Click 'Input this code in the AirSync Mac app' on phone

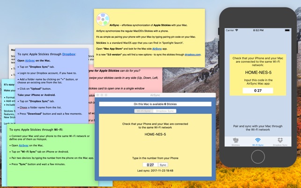pos(258,82)
